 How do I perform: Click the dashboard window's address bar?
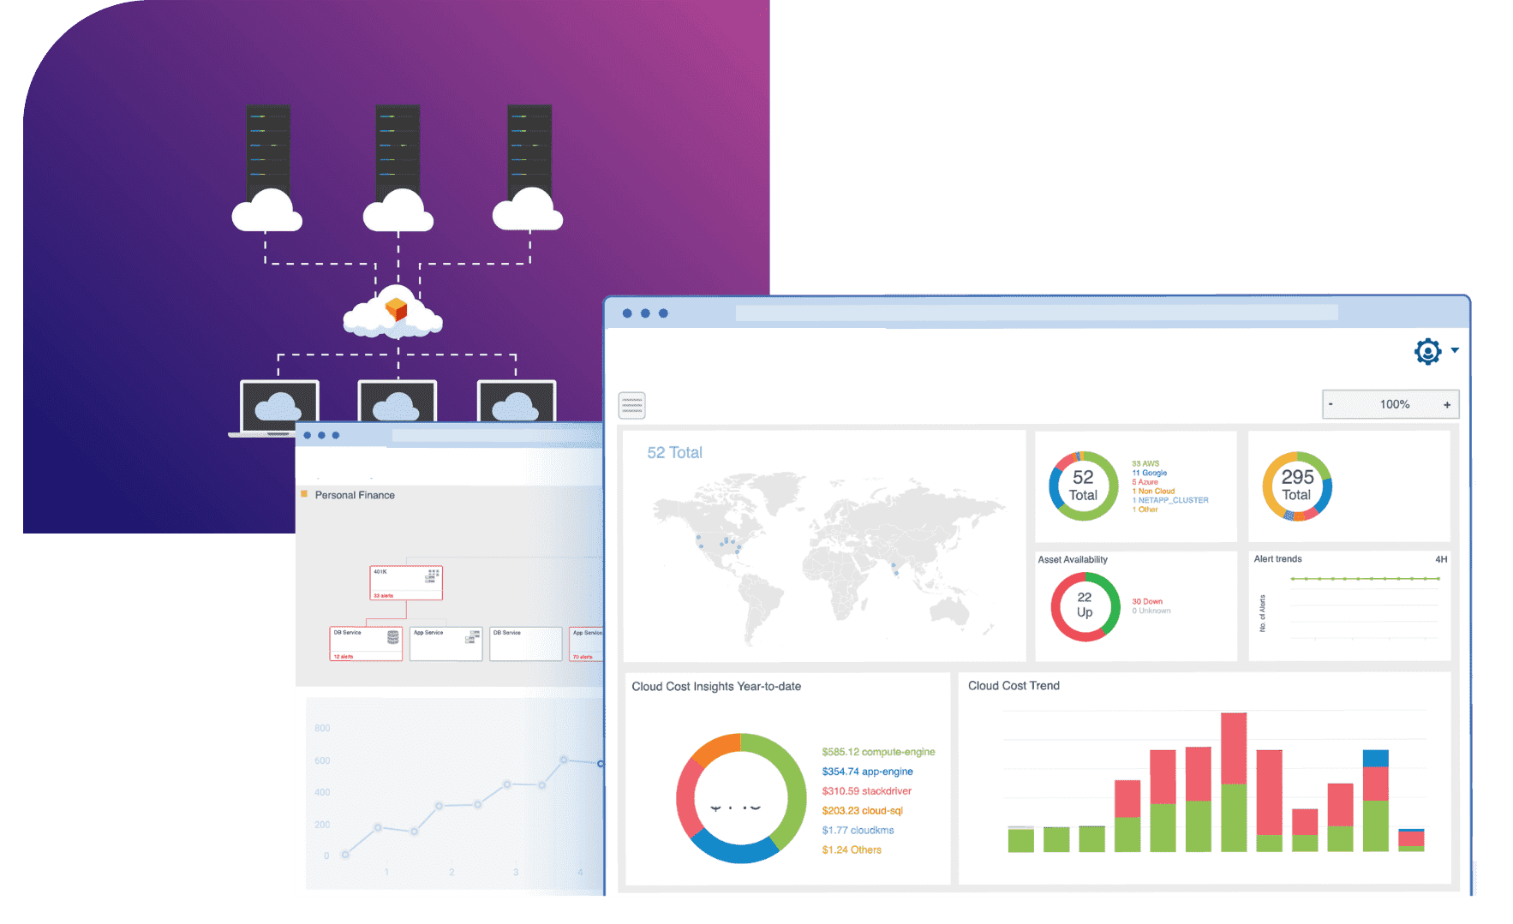point(1037,313)
